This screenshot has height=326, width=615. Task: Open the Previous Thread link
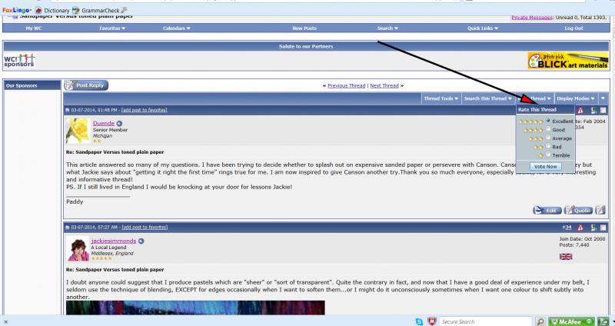(347, 85)
